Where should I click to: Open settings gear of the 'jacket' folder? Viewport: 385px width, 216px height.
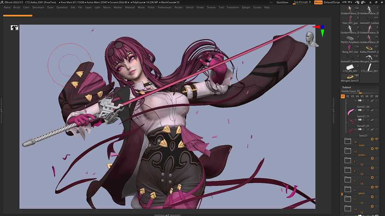tap(372, 149)
